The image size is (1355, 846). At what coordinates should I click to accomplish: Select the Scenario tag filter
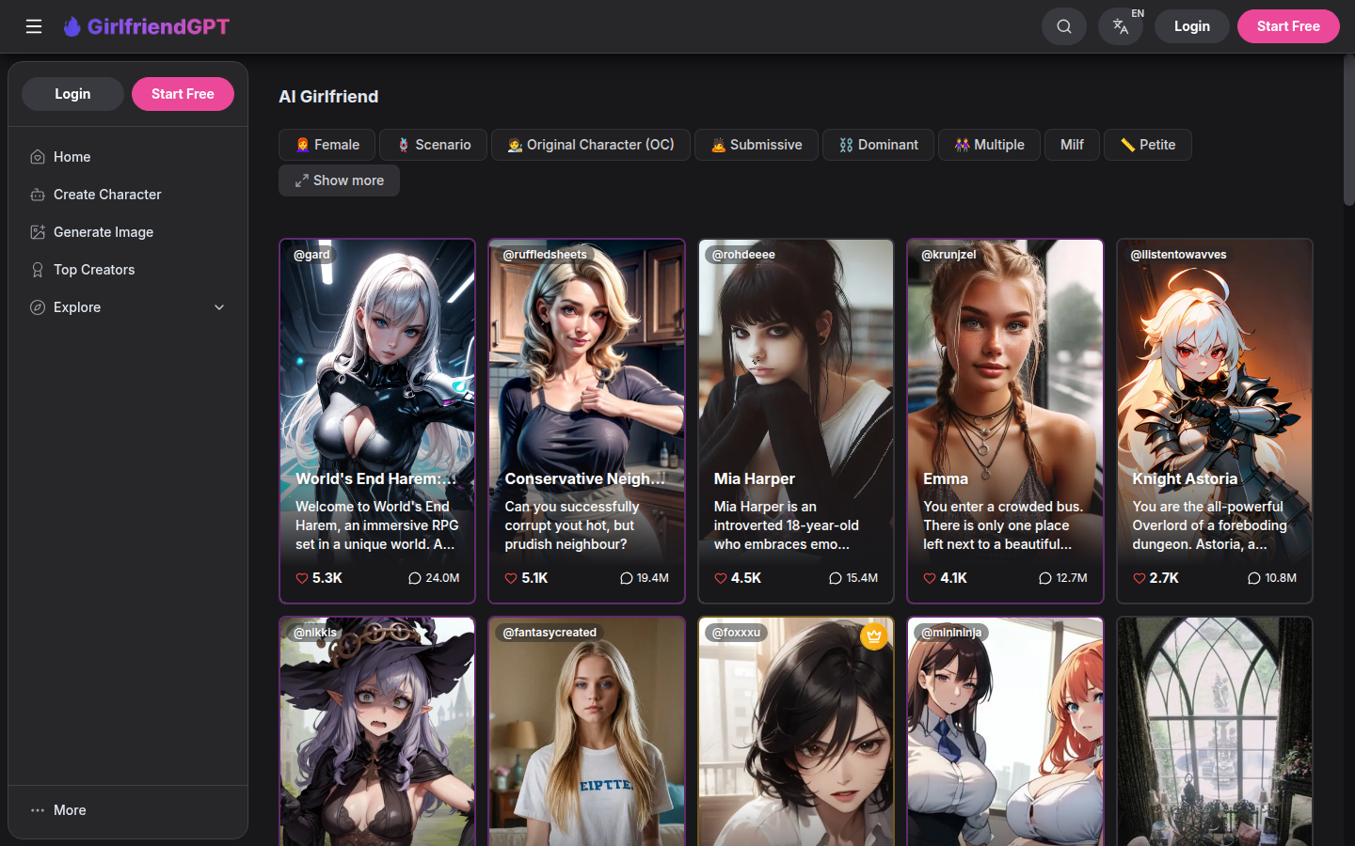[x=433, y=145]
